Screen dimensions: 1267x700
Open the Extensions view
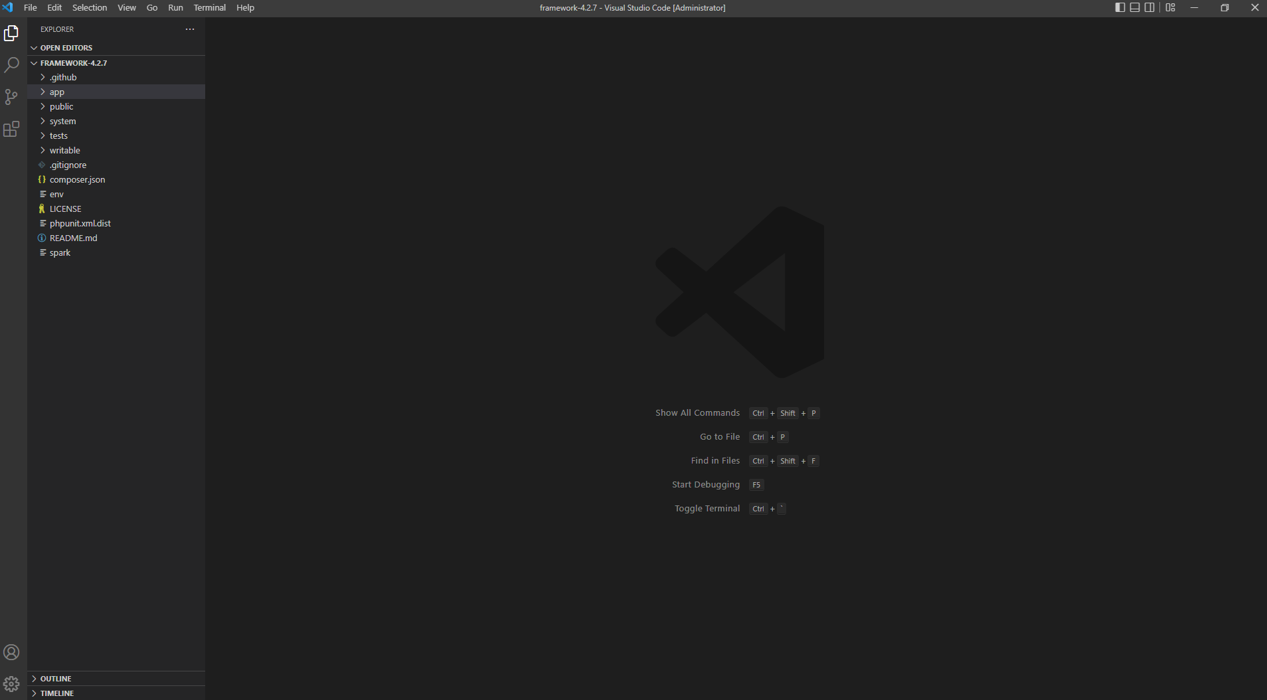click(x=11, y=129)
